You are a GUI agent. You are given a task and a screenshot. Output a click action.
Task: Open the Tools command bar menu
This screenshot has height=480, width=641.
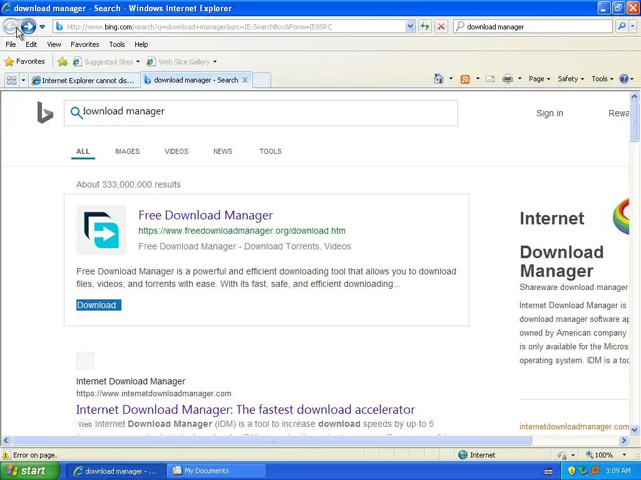point(602,79)
